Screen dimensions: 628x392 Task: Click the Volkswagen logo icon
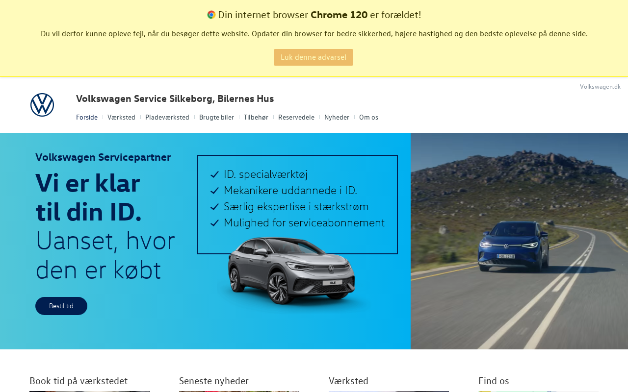point(42,105)
